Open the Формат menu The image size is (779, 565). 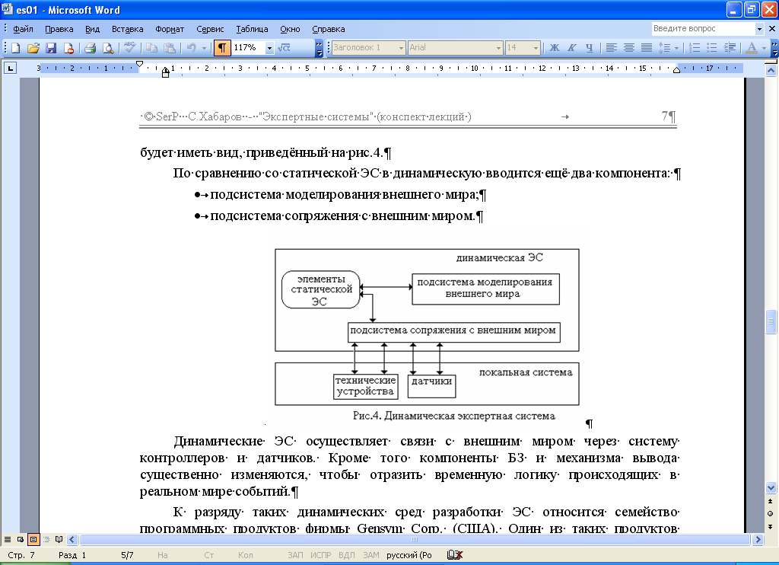pyautogui.click(x=170, y=29)
